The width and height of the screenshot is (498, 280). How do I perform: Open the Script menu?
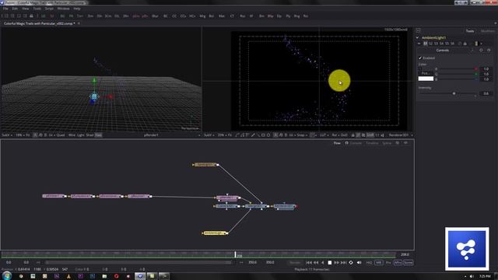[x=49, y=9]
